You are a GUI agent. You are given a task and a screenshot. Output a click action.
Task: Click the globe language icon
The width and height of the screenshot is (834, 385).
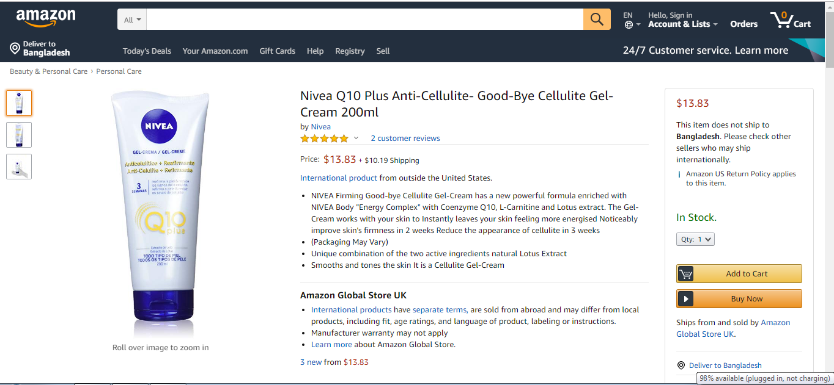pos(629,25)
